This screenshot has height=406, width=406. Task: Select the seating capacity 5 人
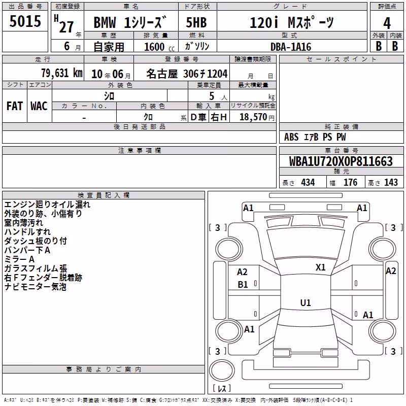click(x=218, y=96)
